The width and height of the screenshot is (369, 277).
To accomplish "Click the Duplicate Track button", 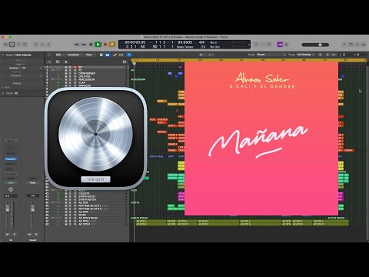I will pyautogui.click(x=58, y=62).
